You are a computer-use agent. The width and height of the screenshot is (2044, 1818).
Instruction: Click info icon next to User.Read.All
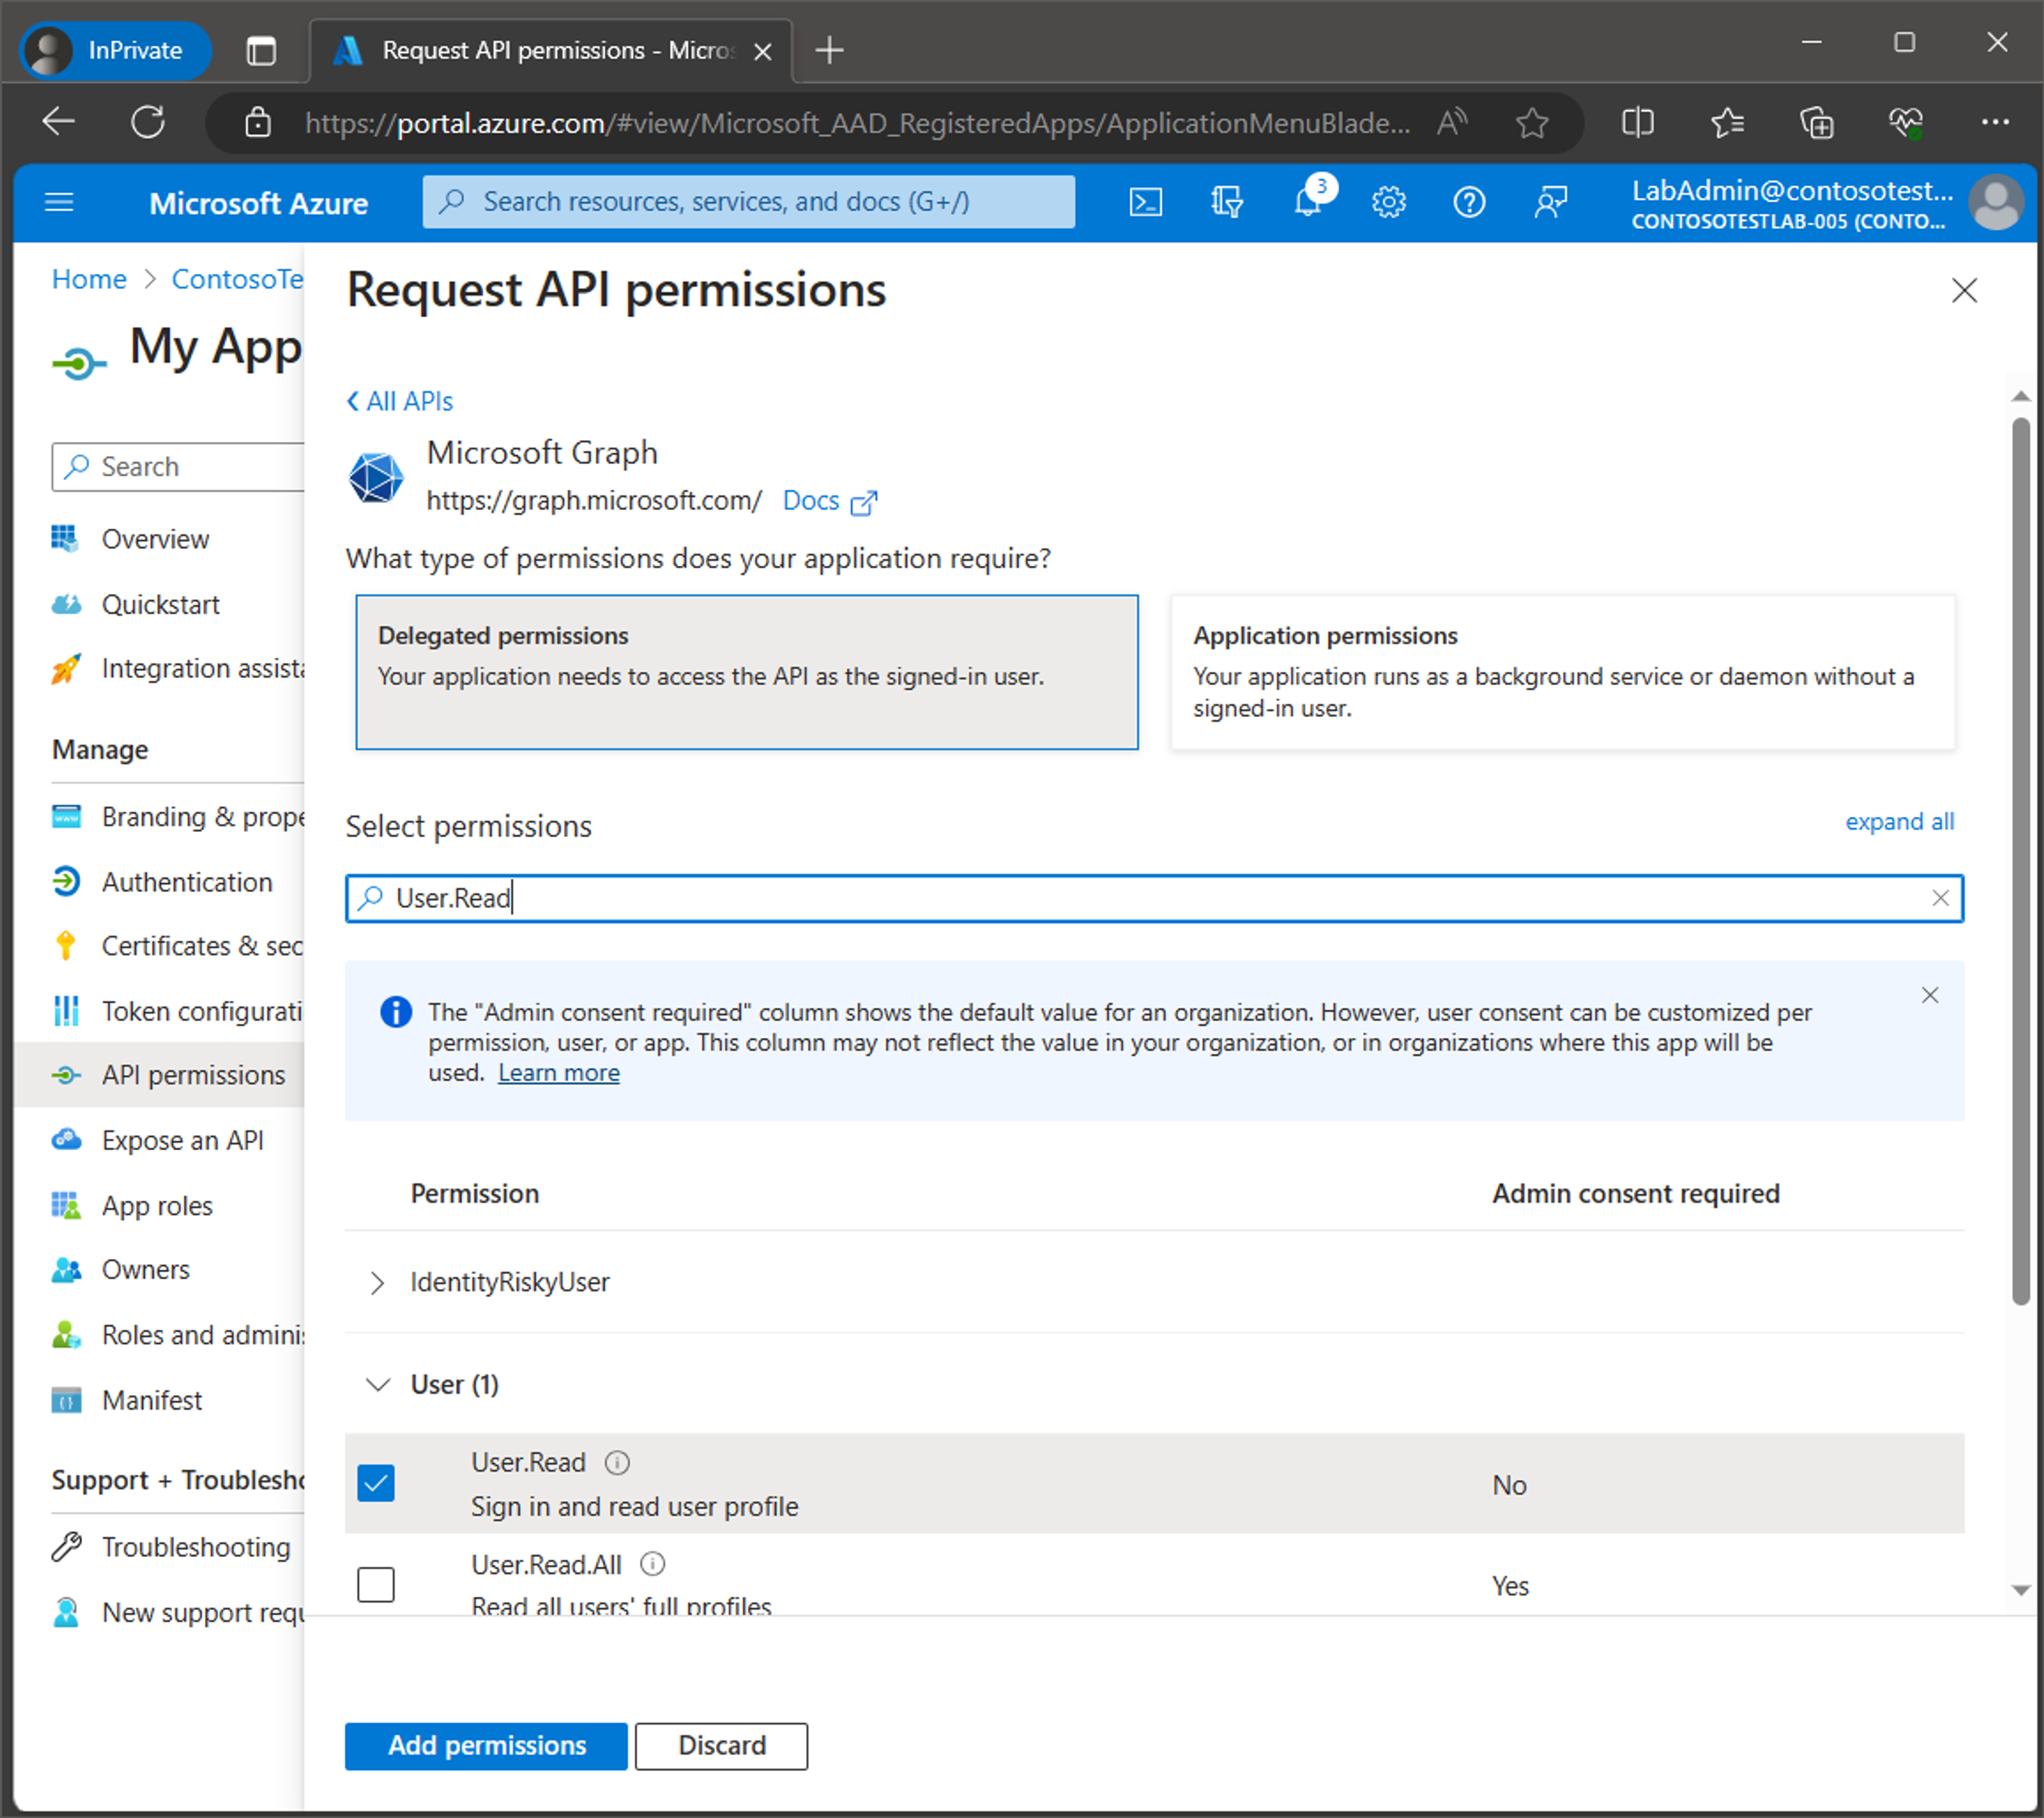652,1564
